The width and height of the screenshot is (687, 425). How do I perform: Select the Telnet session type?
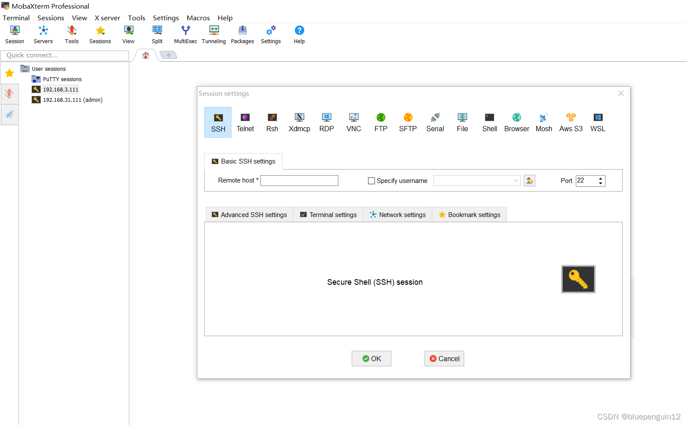point(245,123)
